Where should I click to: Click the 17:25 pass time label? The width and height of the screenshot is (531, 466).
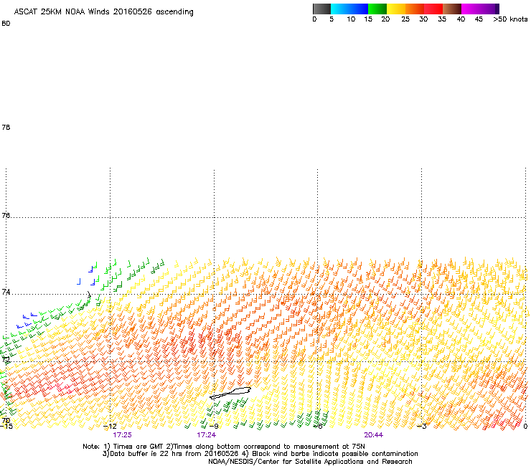click(122, 435)
